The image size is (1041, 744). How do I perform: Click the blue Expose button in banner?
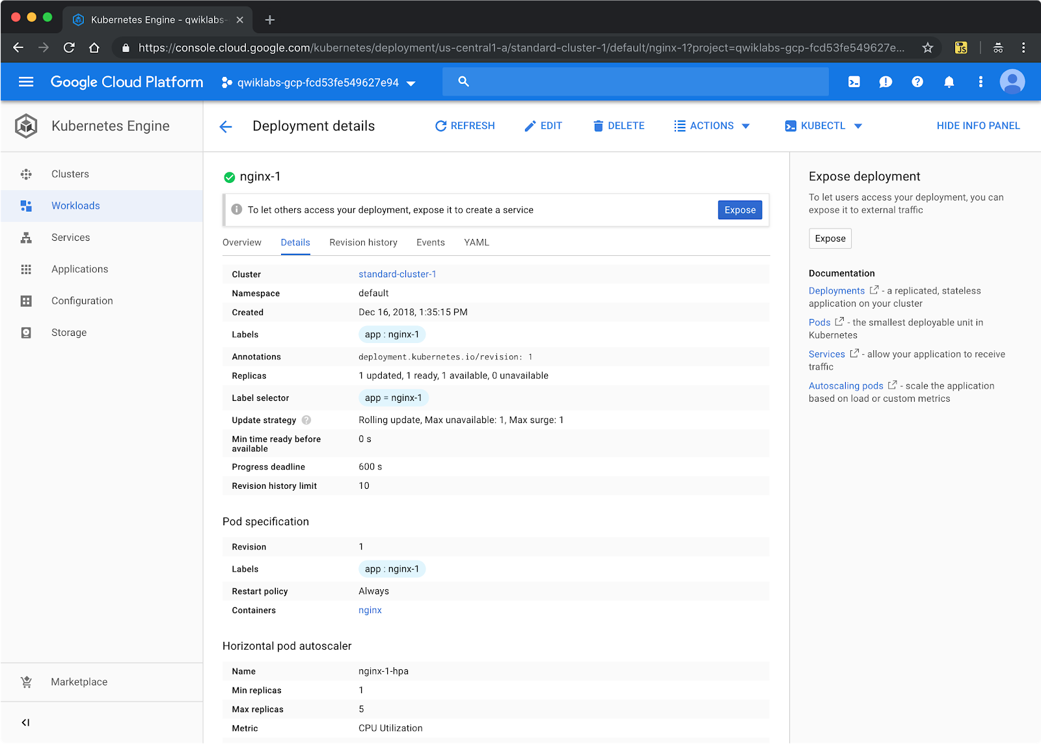(x=740, y=210)
